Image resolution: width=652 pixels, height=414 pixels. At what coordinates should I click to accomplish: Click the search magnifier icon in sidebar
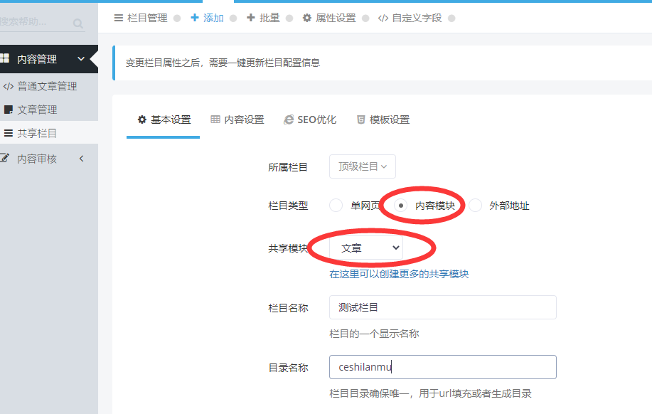coord(78,23)
